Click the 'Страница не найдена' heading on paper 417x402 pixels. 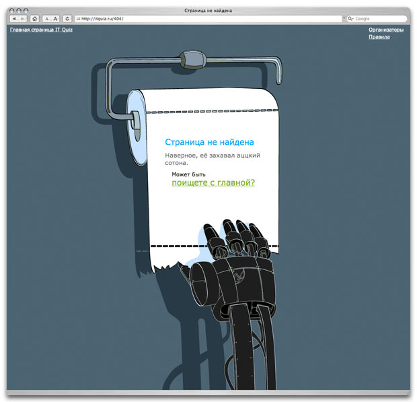[x=209, y=142]
